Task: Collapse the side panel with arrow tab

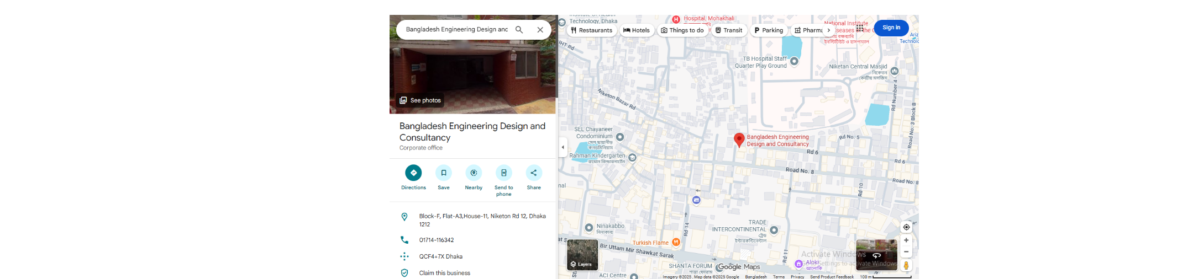Action: tap(563, 147)
